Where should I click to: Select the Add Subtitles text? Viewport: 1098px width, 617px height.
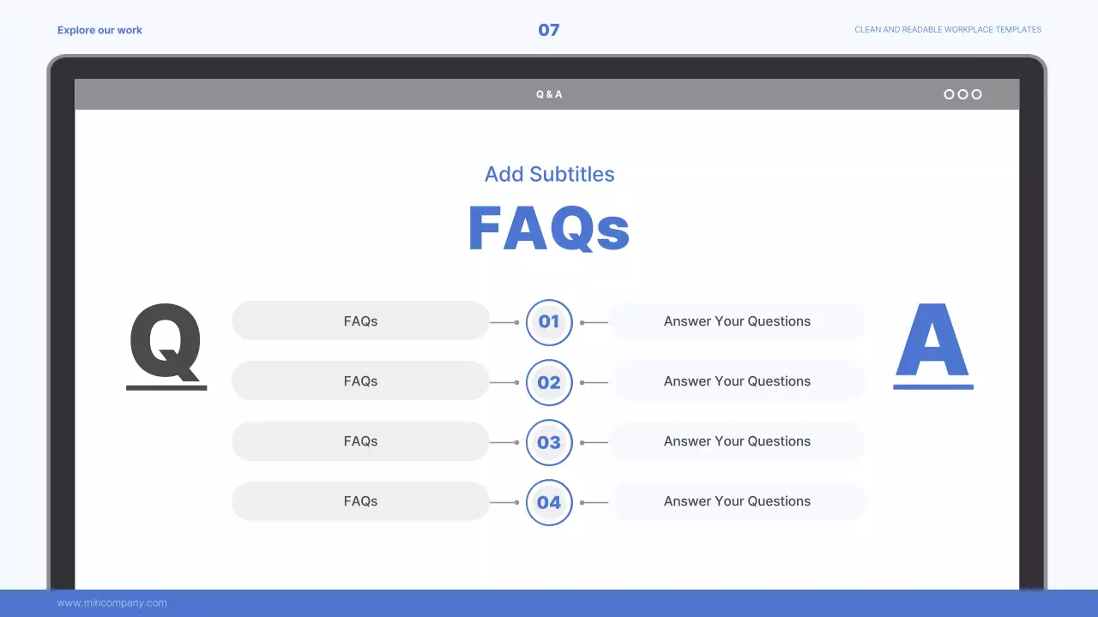549,174
